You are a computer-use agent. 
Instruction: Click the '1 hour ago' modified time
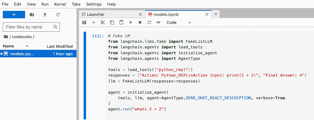point(63,54)
